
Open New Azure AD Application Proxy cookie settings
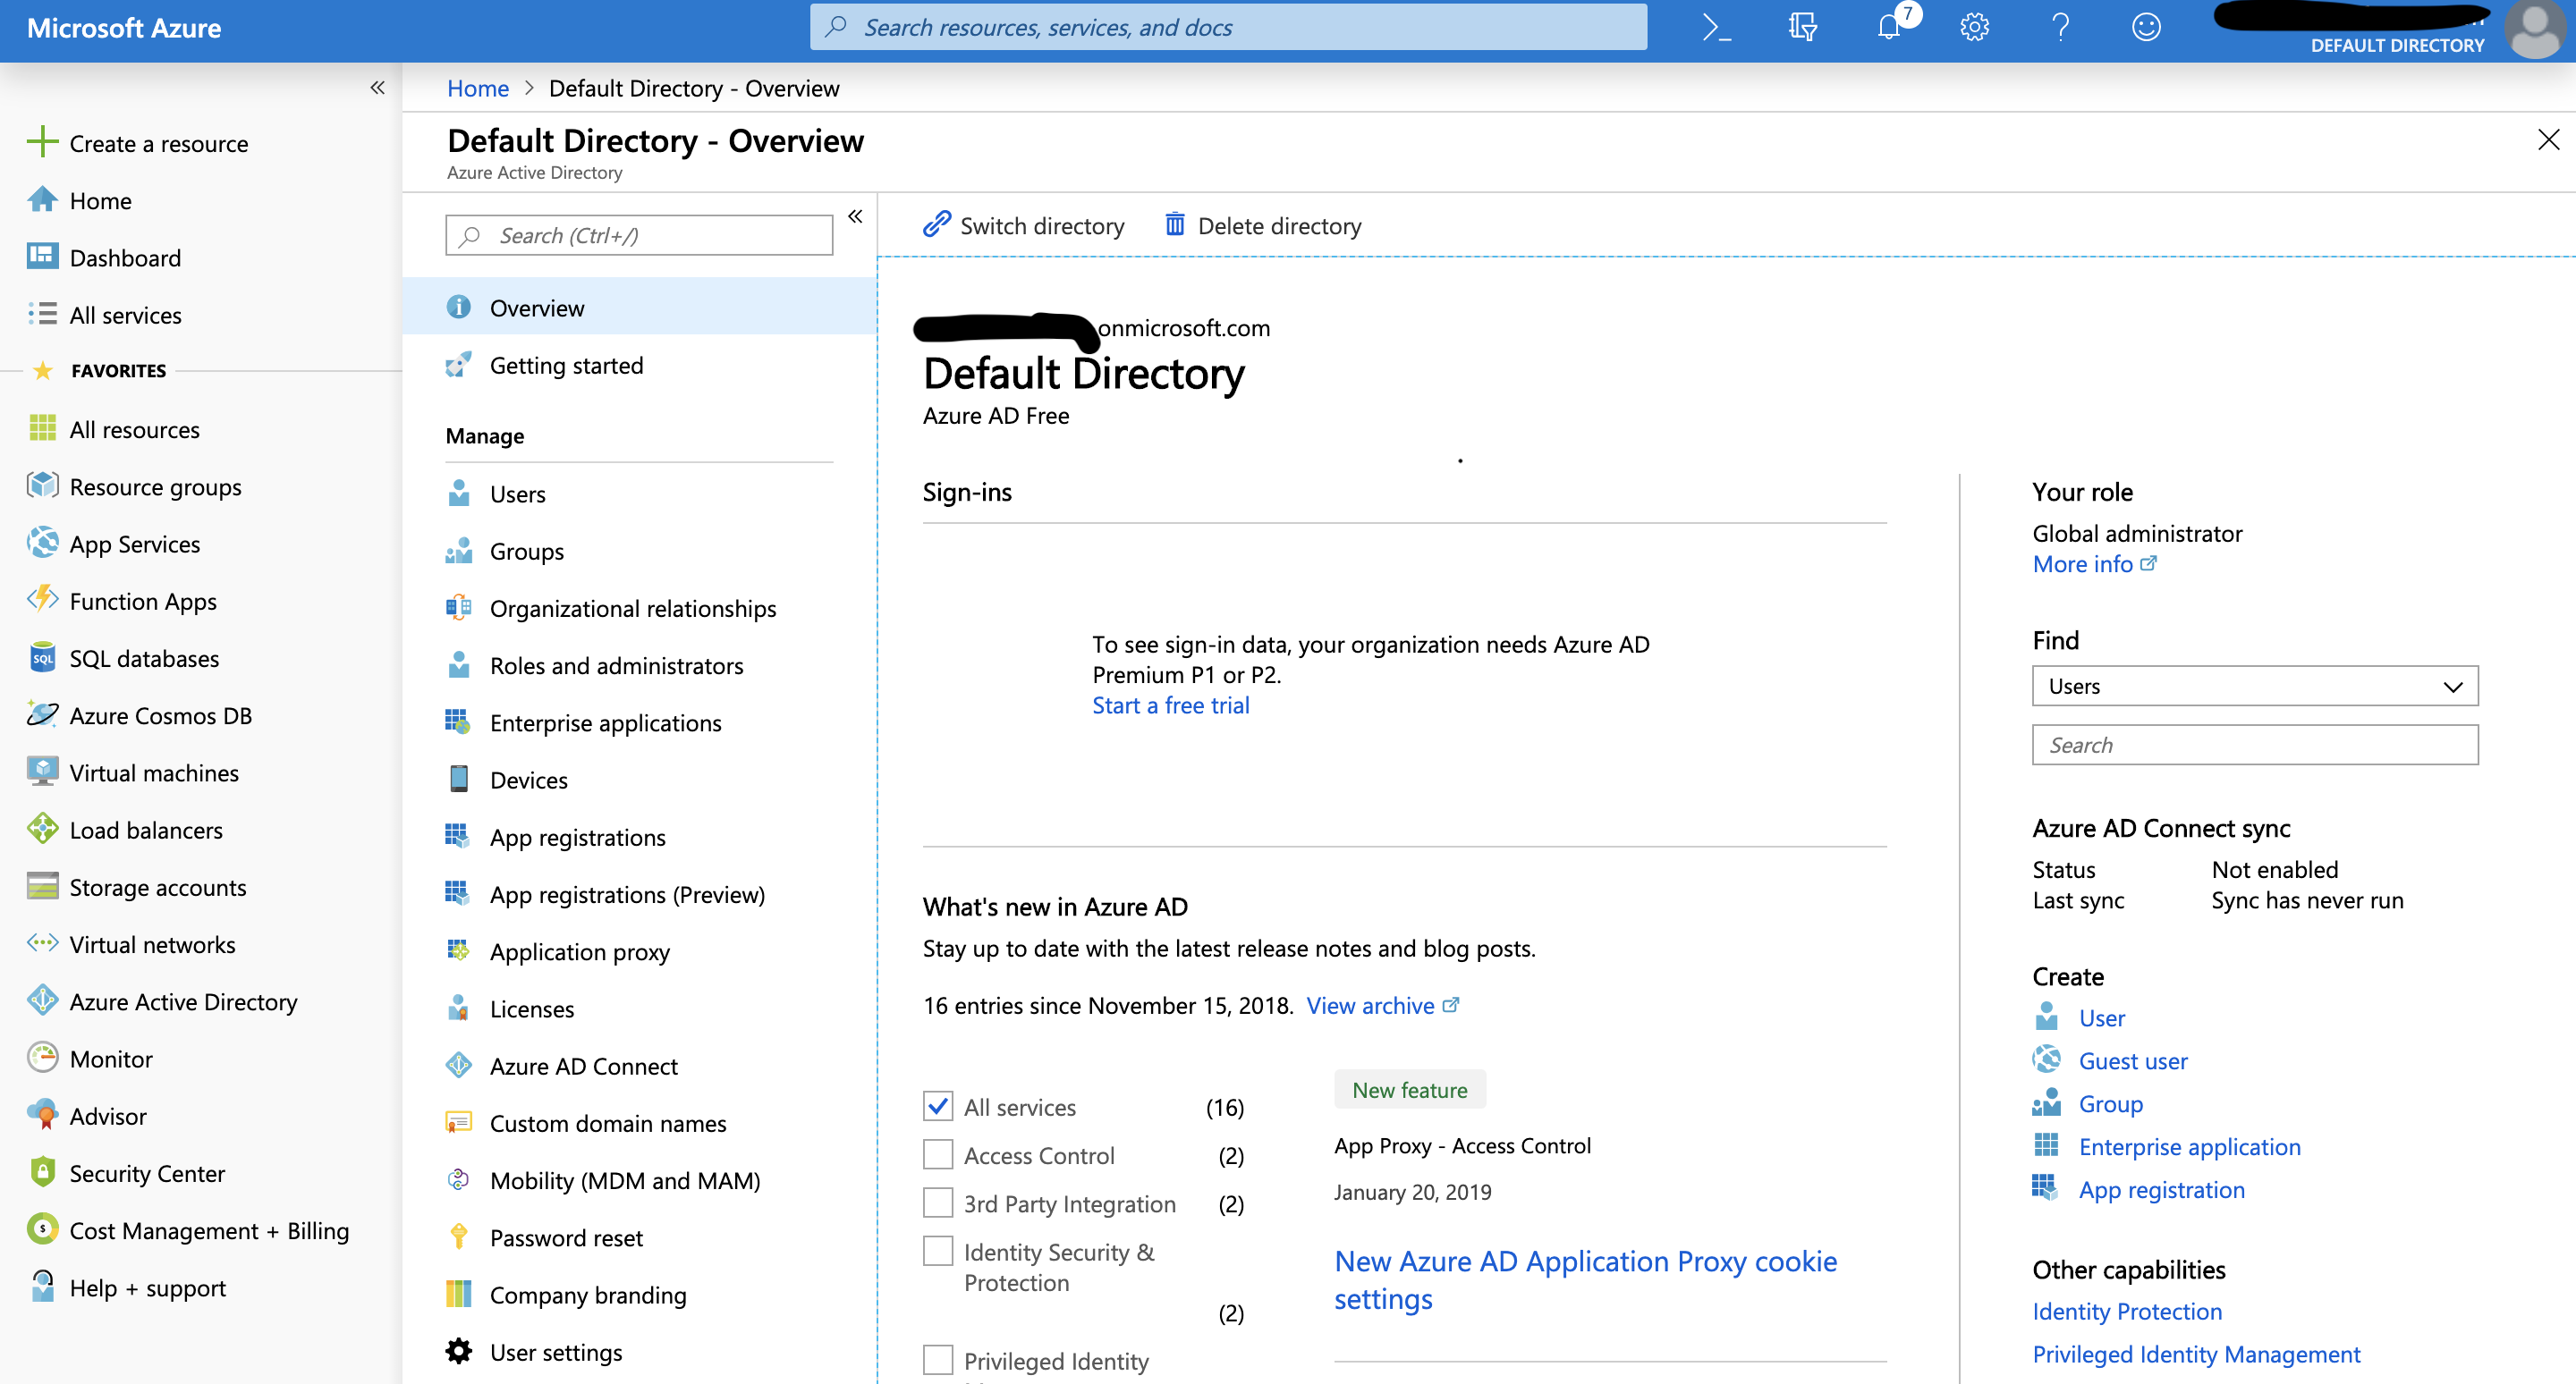1585,1280
